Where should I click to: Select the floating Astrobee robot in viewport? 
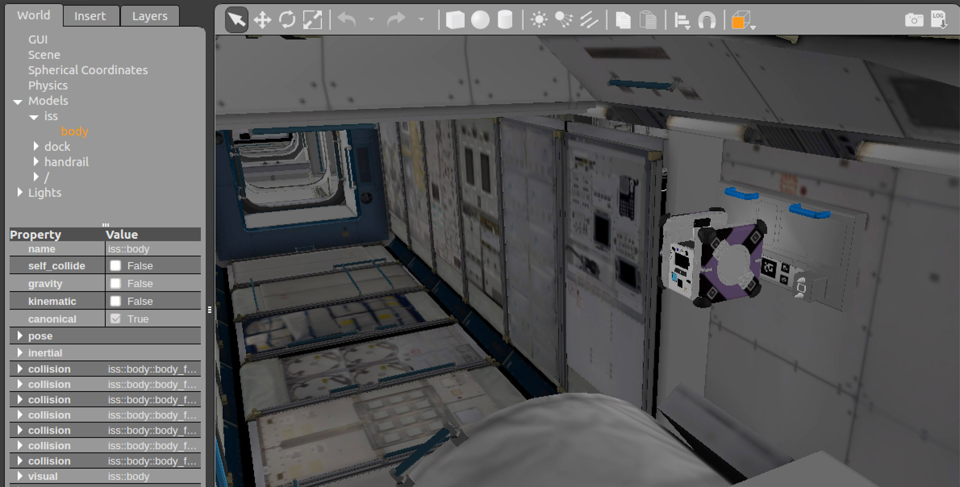[x=714, y=258]
